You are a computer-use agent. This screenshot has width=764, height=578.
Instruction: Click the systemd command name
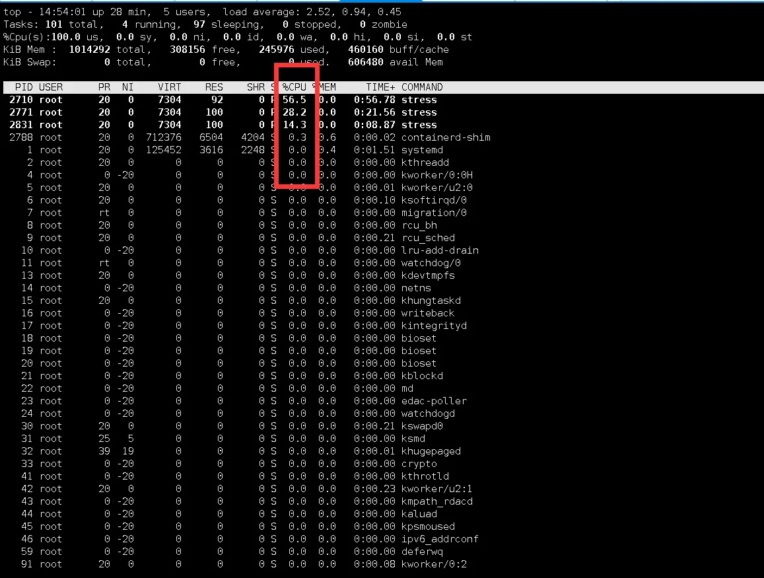click(x=422, y=150)
